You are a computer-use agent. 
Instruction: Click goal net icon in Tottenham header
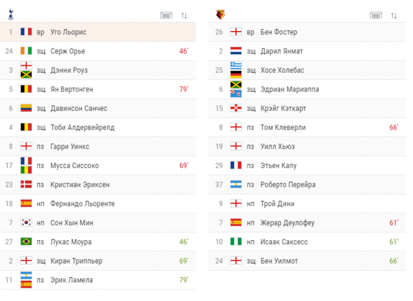166,16
